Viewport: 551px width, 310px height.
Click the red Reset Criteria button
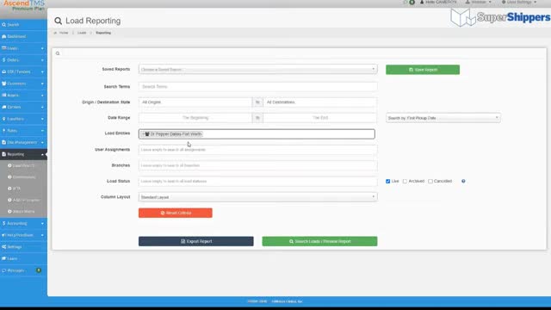(x=176, y=213)
